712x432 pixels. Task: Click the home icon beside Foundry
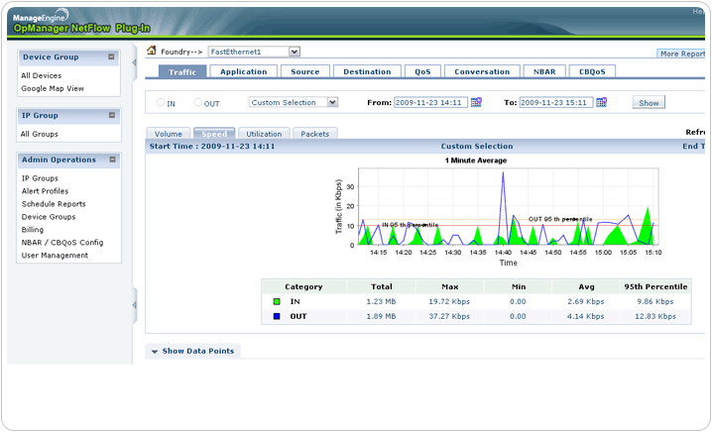click(152, 51)
